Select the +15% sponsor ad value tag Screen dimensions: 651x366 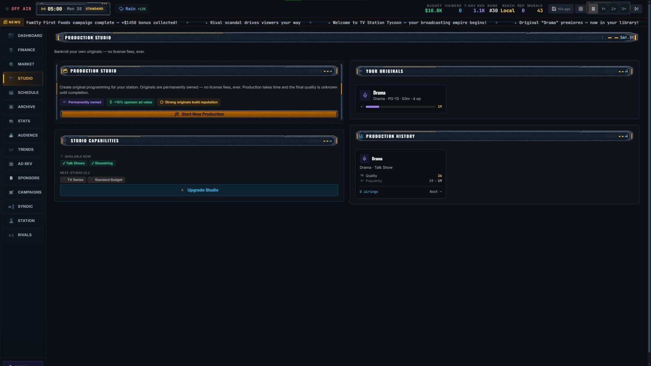[x=131, y=102]
